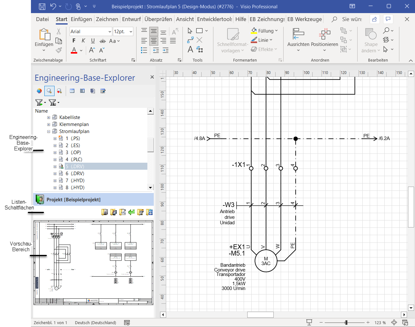The width and height of the screenshot is (415, 327).
Task: Click the zoom slider in status bar
Action: click(346, 323)
